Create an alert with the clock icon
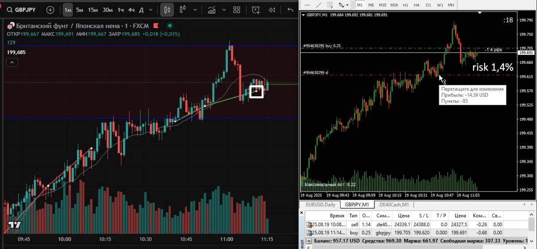Viewport: 537px width, 249px height. coord(256,9)
